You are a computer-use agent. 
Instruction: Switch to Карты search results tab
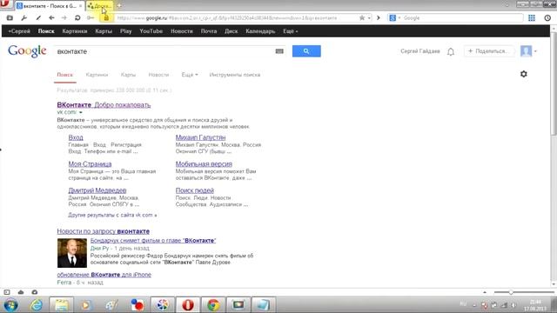(128, 75)
